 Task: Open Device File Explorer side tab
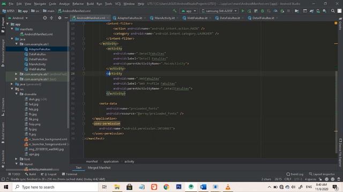point(340,153)
